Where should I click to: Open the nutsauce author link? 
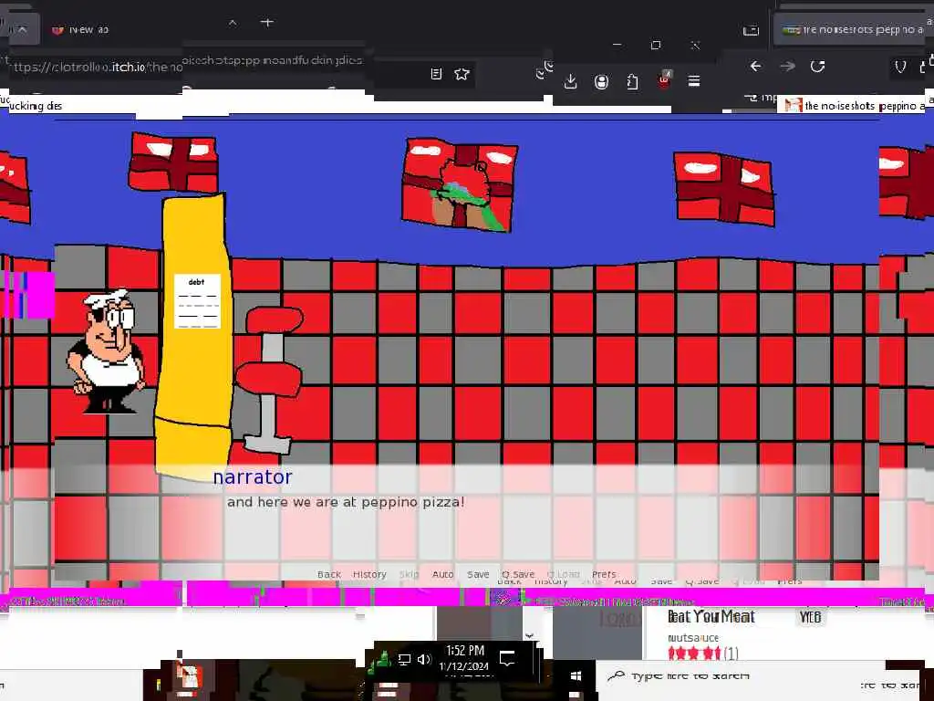coord(693,638)
